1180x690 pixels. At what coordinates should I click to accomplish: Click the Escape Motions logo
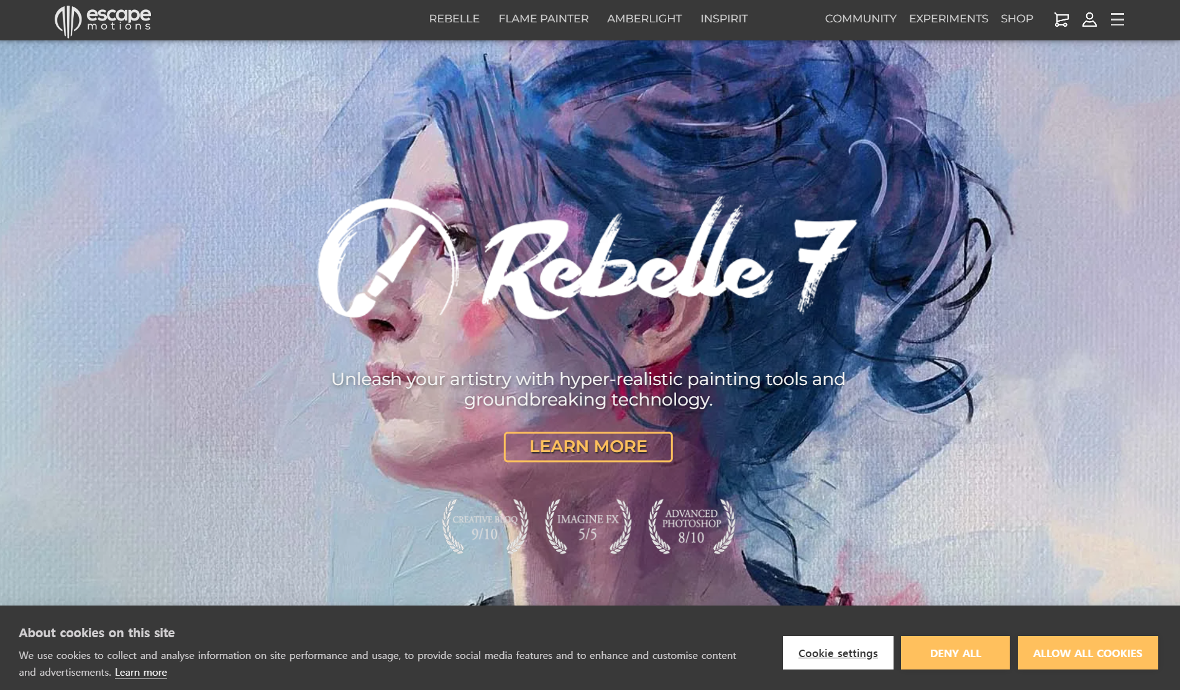click(x=103, y=21)
